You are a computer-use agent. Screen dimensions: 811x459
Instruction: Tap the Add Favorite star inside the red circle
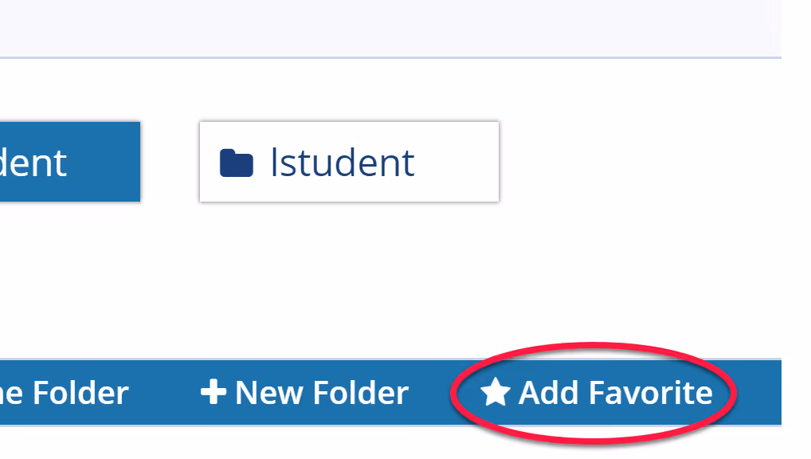tap(496, 392)
